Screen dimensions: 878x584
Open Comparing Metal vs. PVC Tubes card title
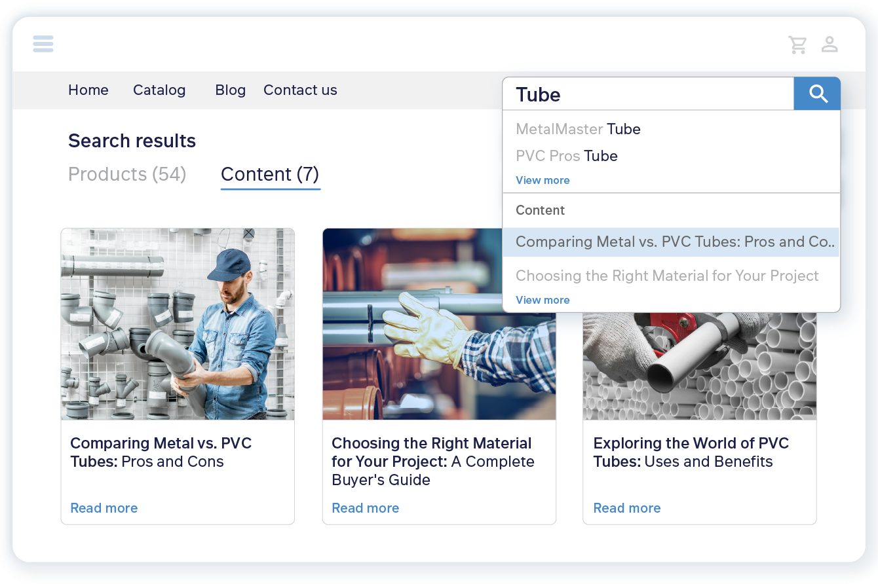point(161,452)
